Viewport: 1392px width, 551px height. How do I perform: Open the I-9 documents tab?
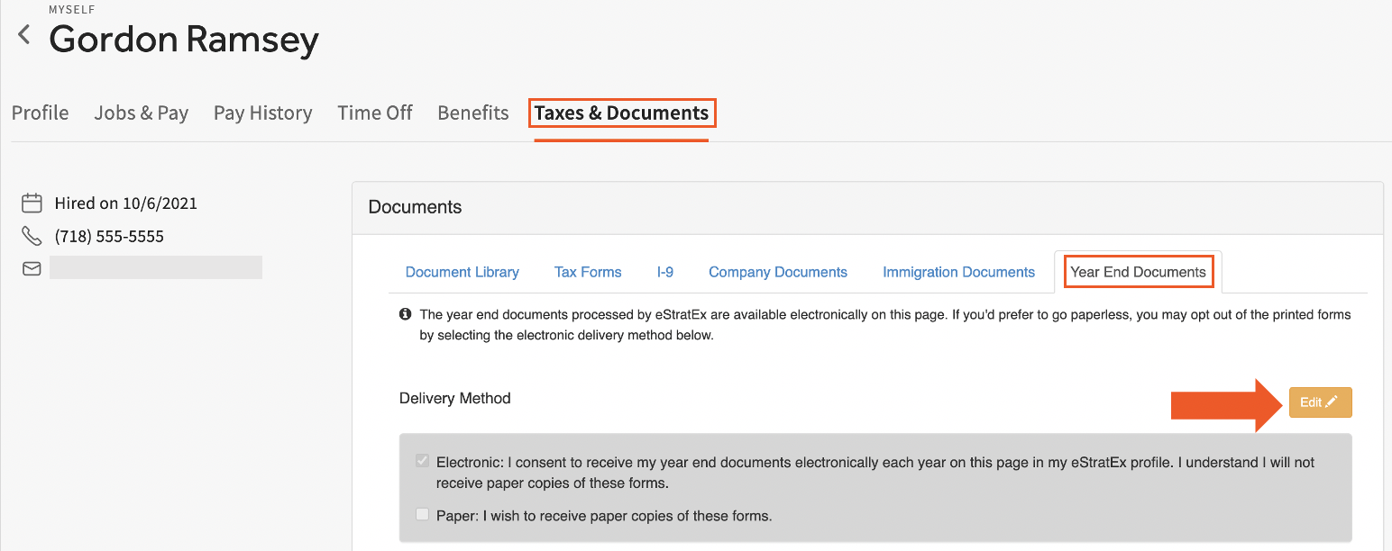[x=665, y=272]
